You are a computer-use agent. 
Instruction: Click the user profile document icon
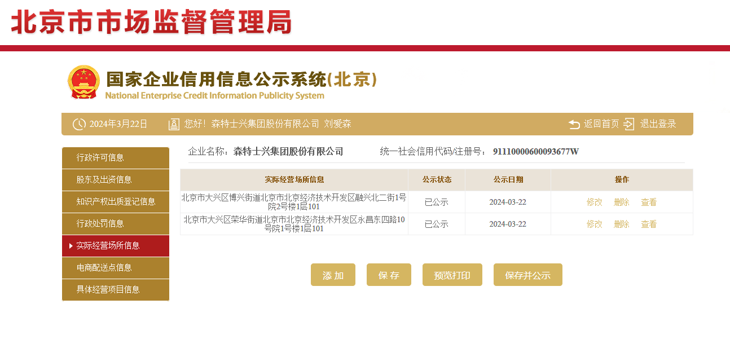coord(174,124)
